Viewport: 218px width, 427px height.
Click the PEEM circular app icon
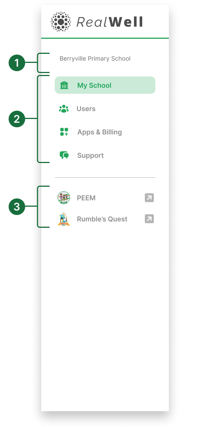pyautogui.click(x=64, y=198)
